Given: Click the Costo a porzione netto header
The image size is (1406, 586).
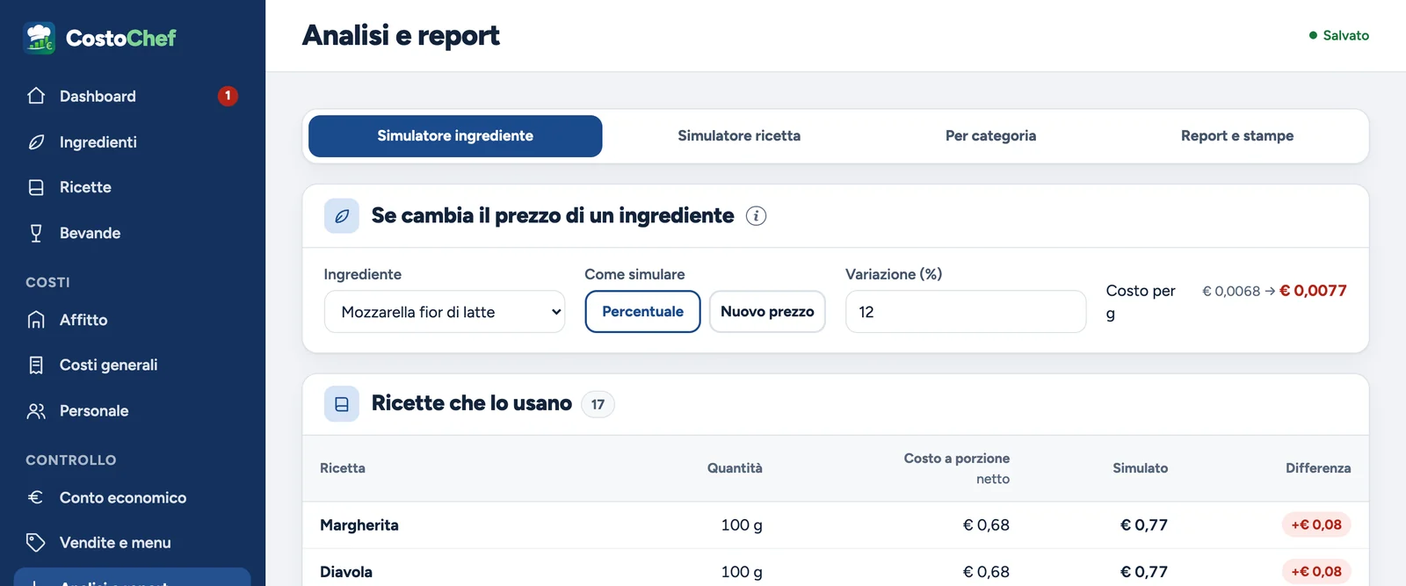Looking at the screenshot, I should pos(957,468).
